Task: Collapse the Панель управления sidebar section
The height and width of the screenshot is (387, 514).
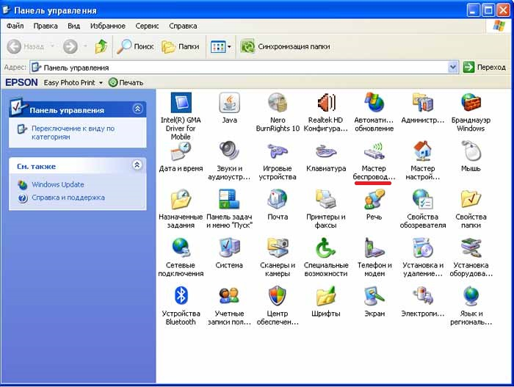Action: click(x=138, y=109)
